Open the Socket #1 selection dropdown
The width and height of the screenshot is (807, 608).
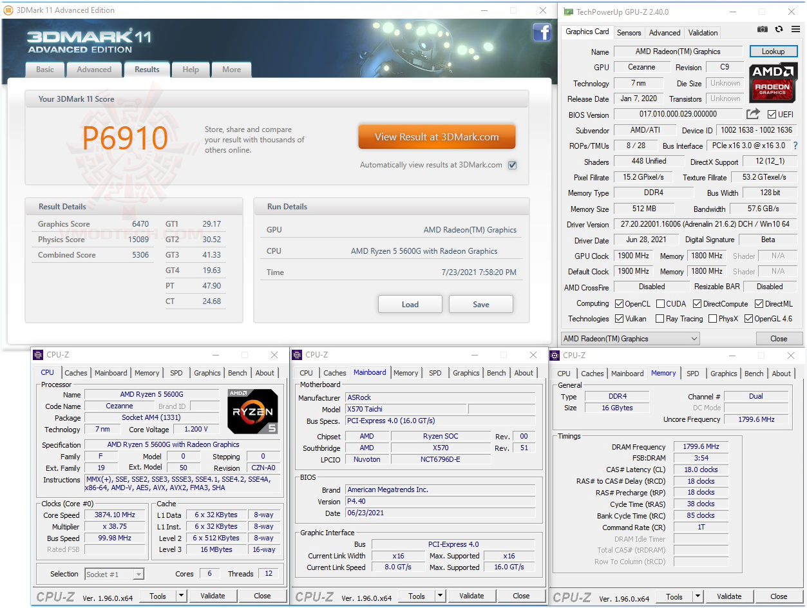(x=115, y=574)
